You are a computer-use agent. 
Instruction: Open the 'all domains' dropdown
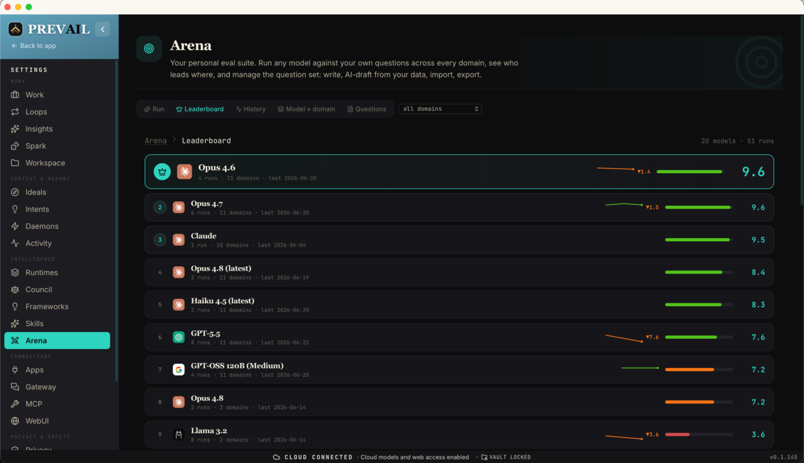coord(440,109)
